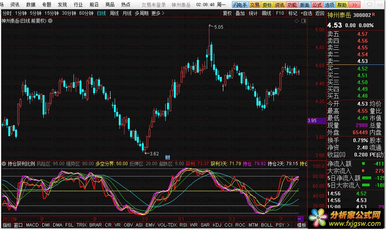Image resolution: width=387 pixels, height=230 pixels.
Task: Click 叠加 overlay button
Action: pos(240,13)
